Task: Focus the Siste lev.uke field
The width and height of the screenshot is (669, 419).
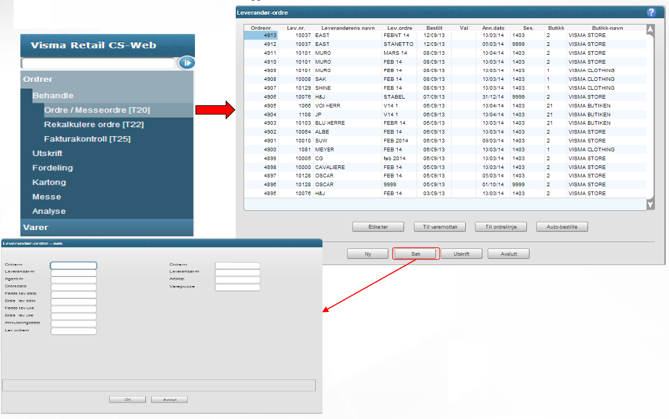Action: click(74, 317)
